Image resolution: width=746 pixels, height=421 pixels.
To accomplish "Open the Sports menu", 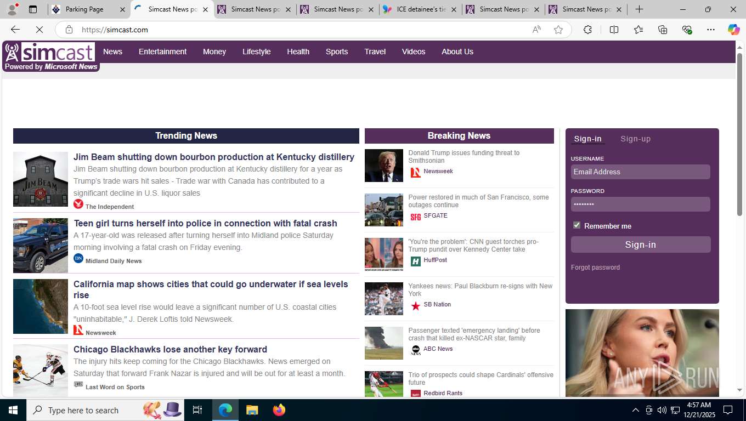I will (x=337, y=52).
